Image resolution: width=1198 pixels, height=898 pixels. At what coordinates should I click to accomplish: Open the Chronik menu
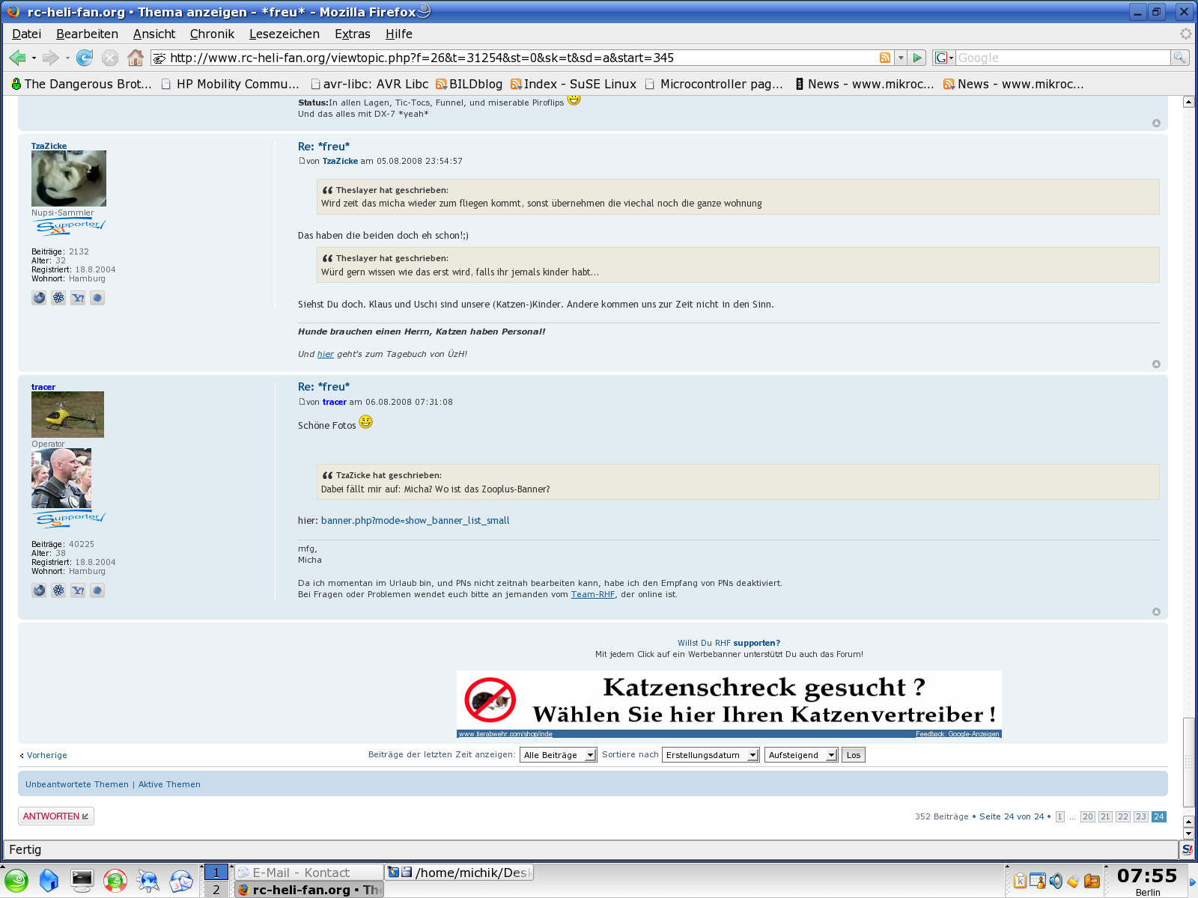212,34
